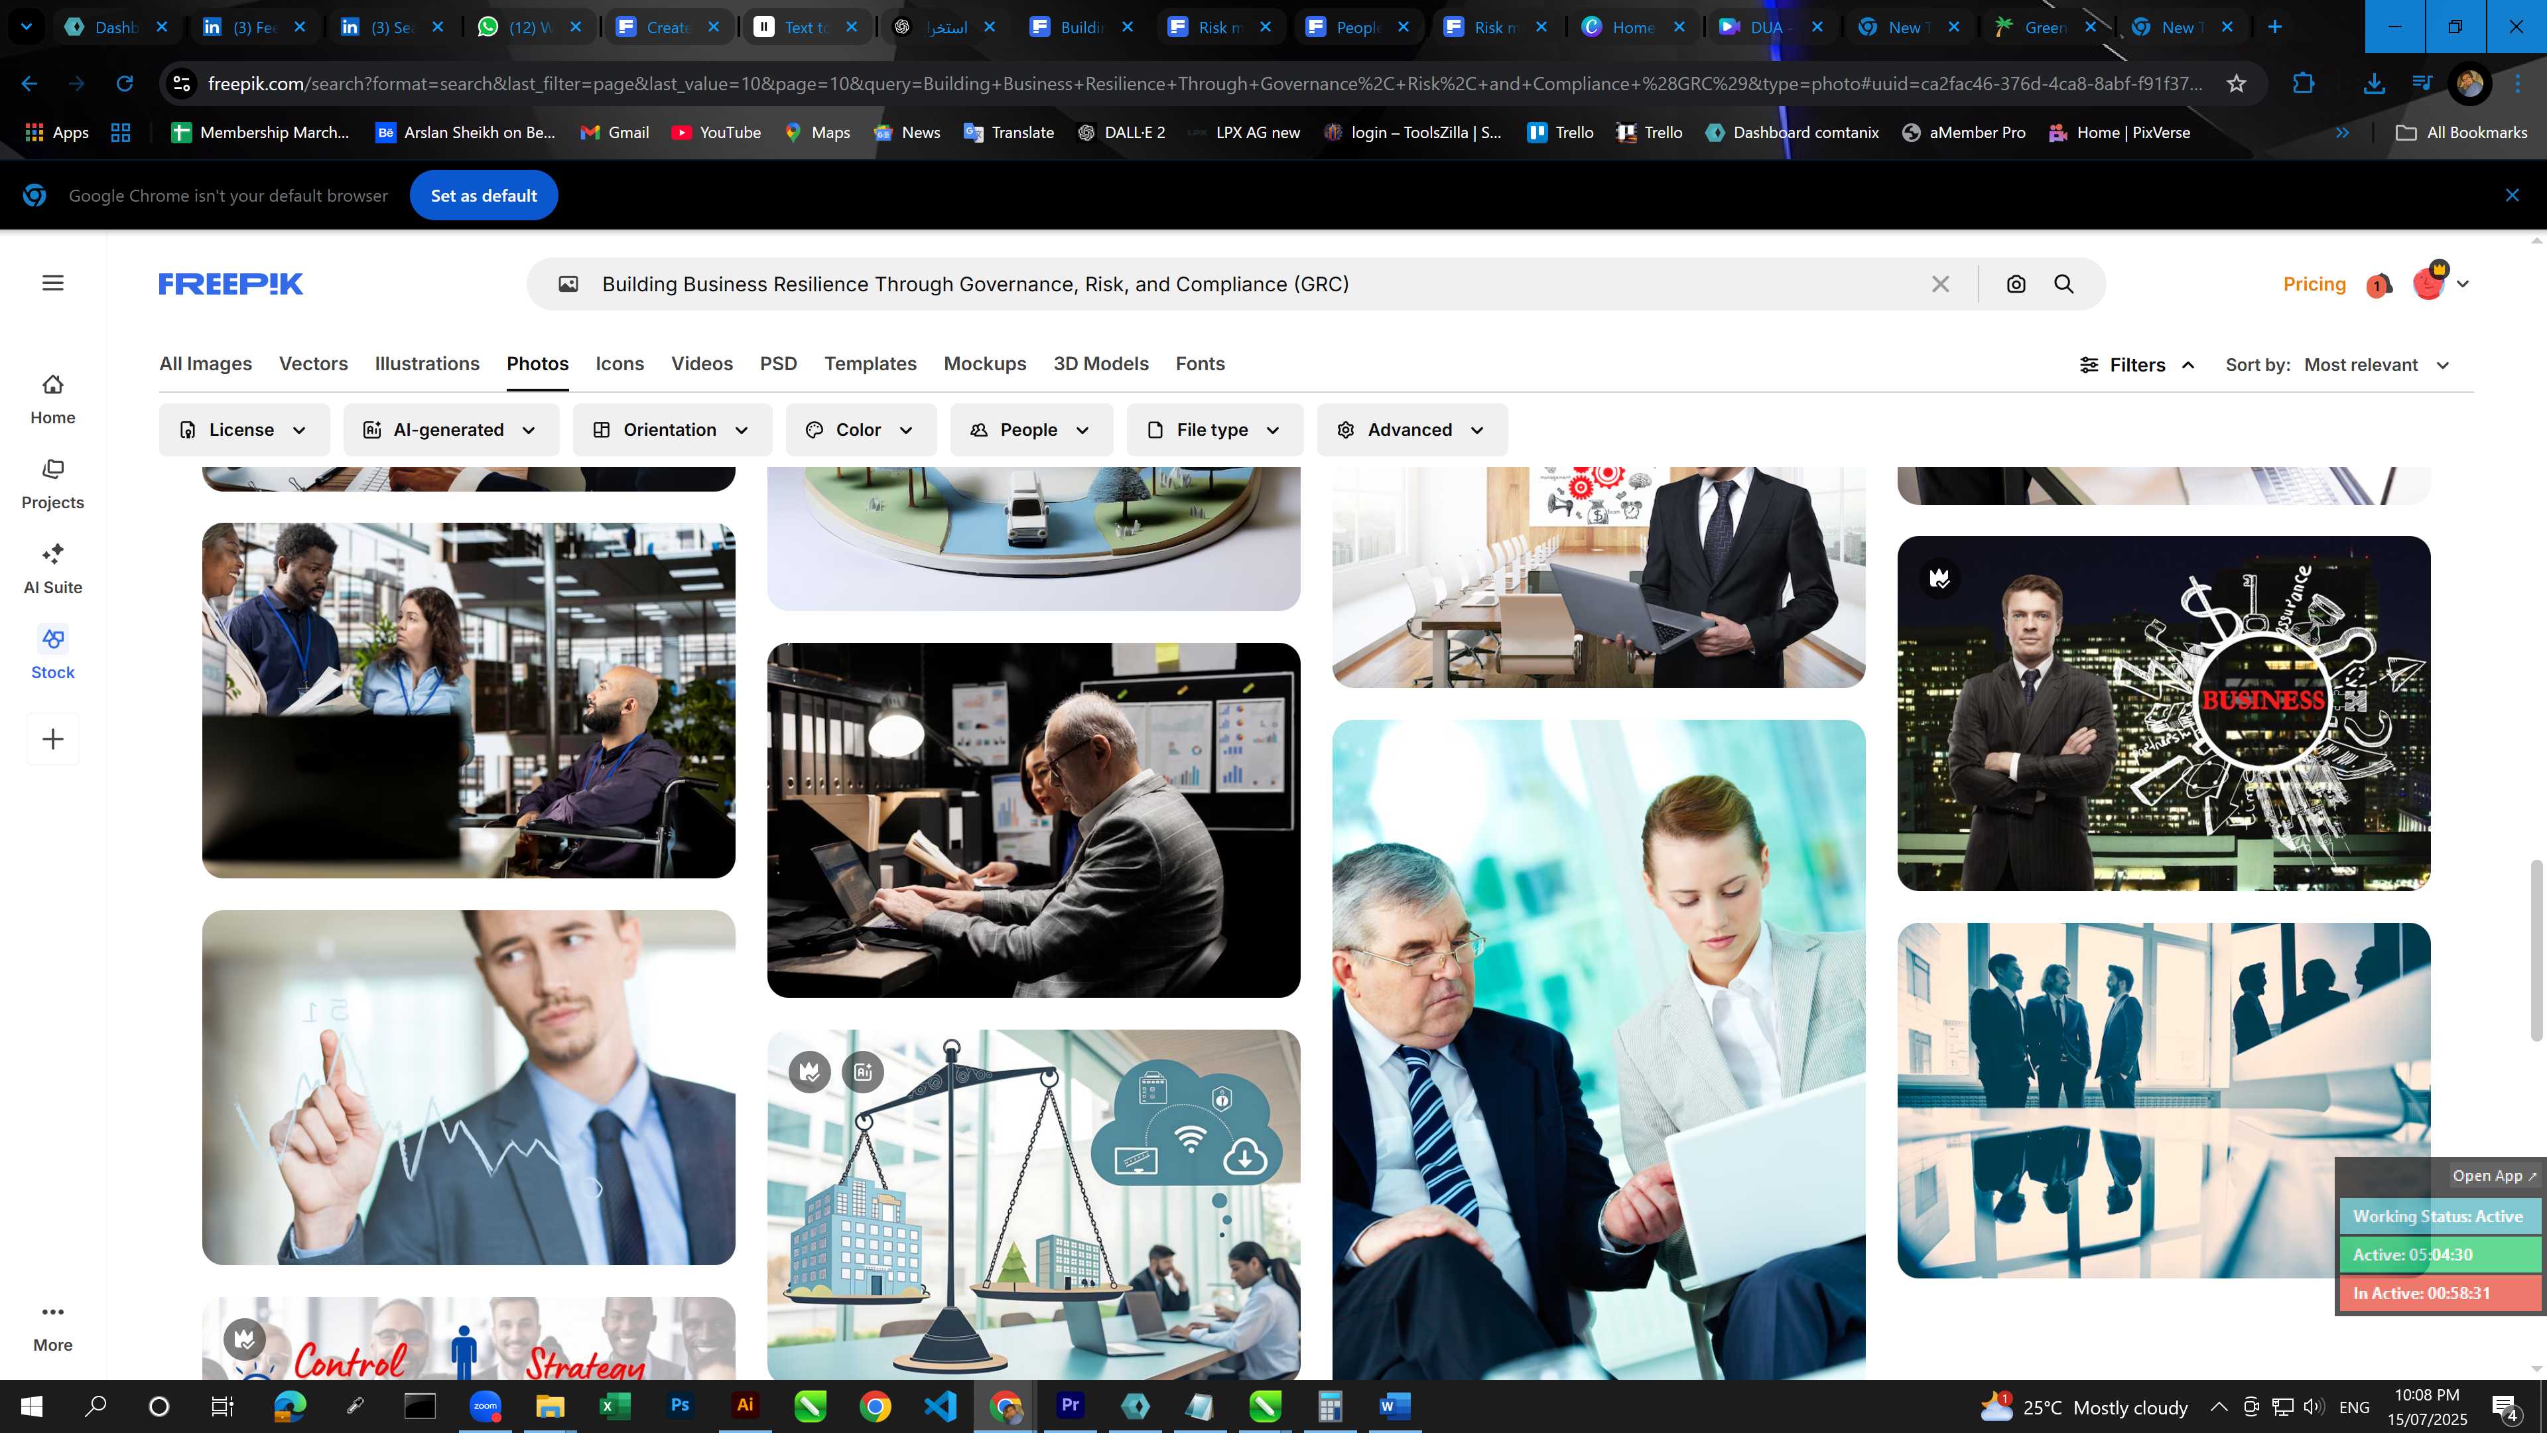Click the Chrome address bar URL

(1205, 84)
